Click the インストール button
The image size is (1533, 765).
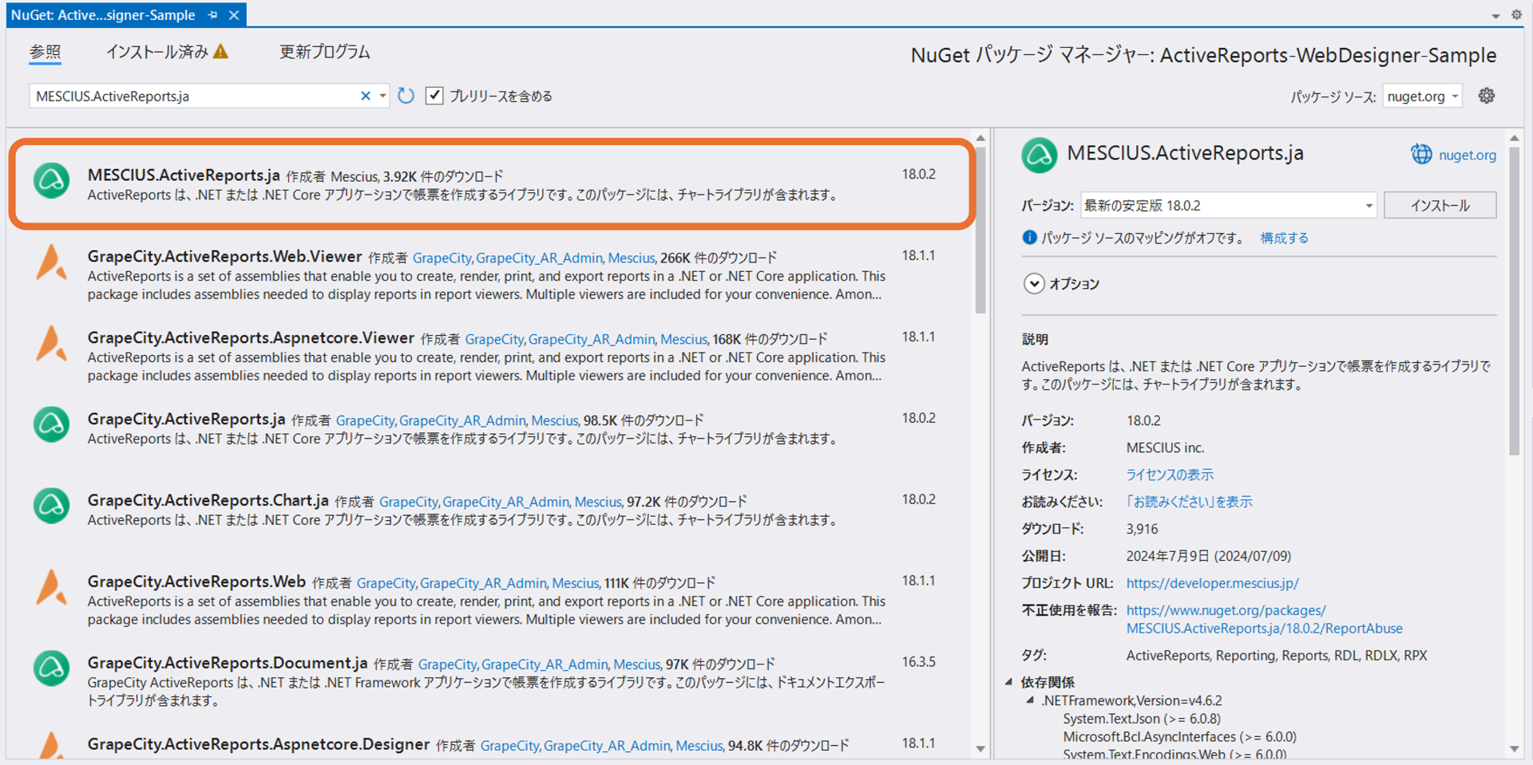point(1440,205)
